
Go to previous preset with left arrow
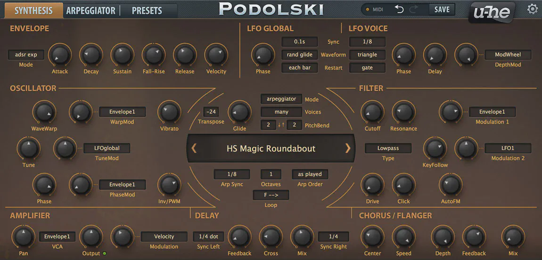point(194,149)
